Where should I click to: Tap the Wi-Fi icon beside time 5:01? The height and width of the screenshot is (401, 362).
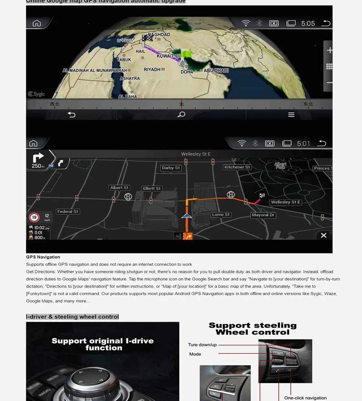point(242,143)
